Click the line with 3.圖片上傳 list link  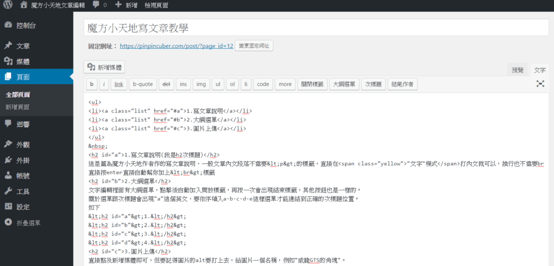(x=167, y=129)
